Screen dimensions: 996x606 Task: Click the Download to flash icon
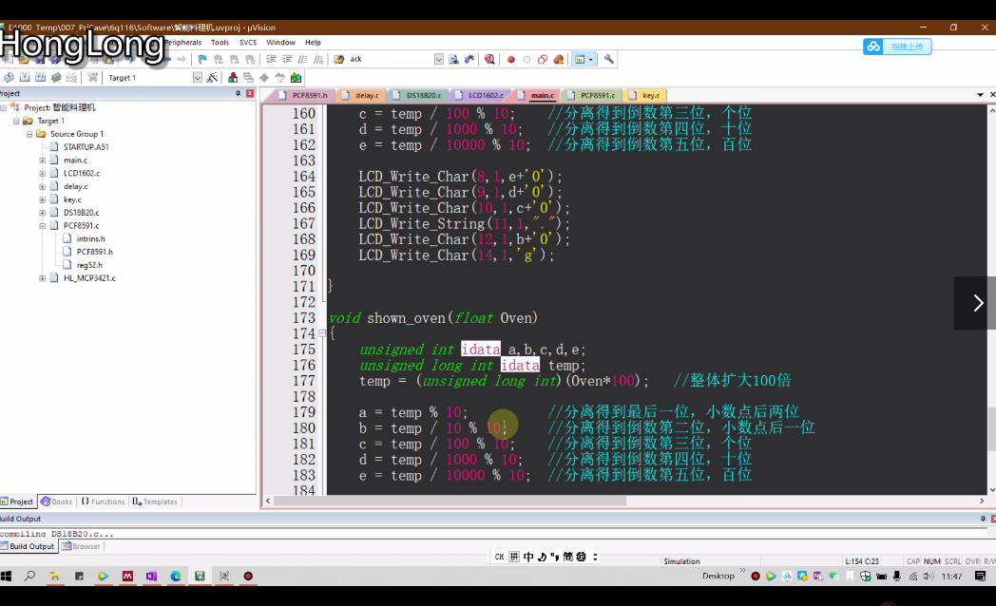coord(93,78)
